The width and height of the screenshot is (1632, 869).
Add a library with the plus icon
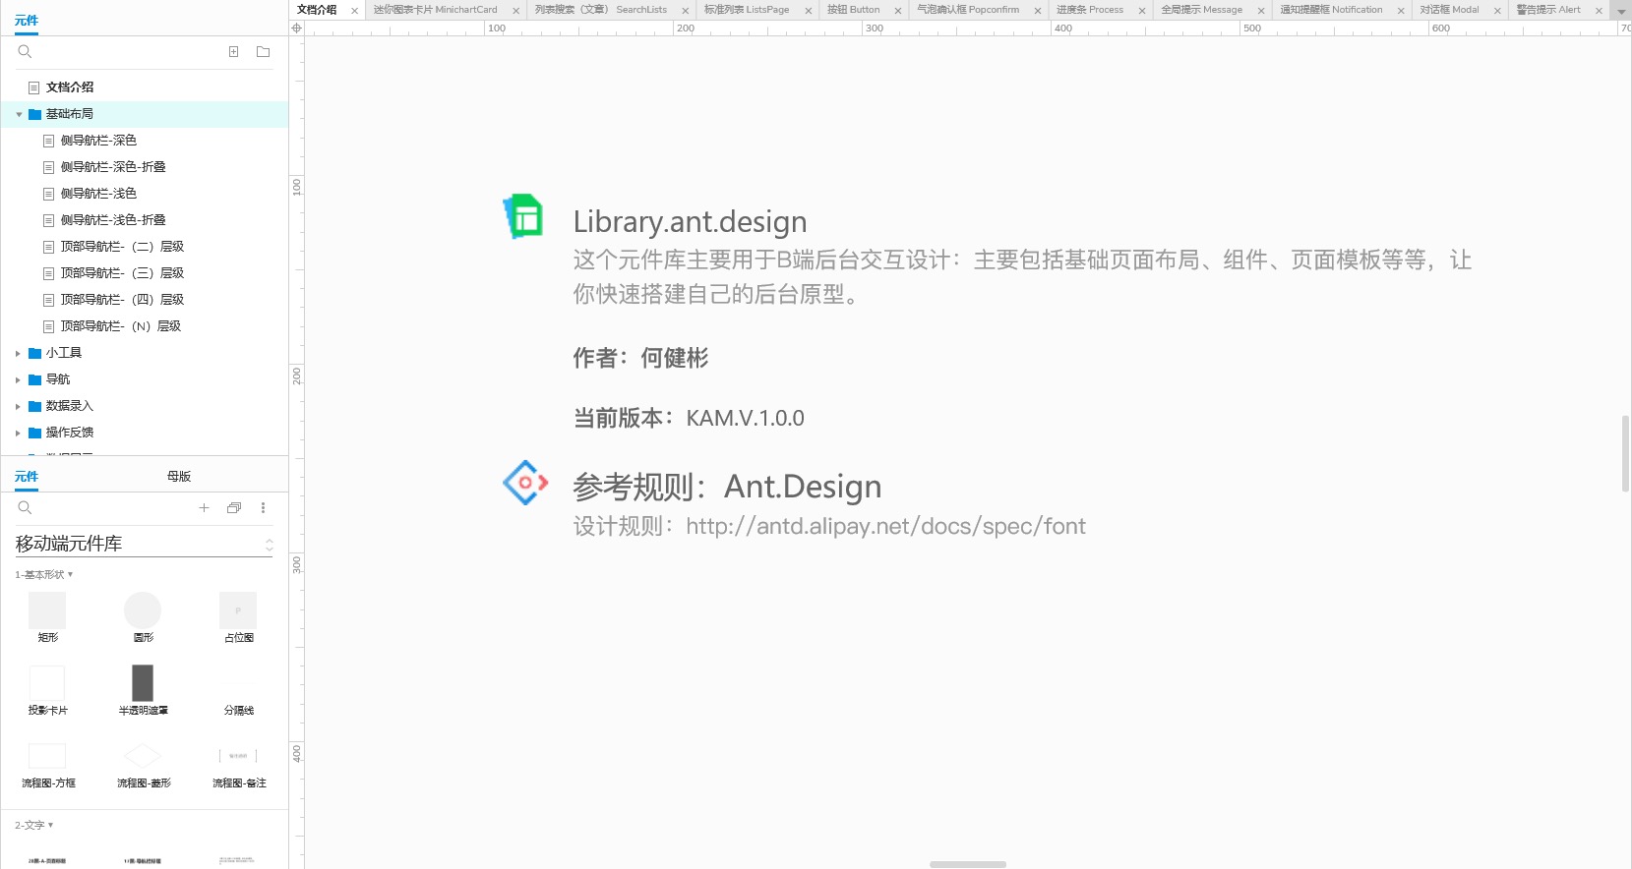coord(204,507)
